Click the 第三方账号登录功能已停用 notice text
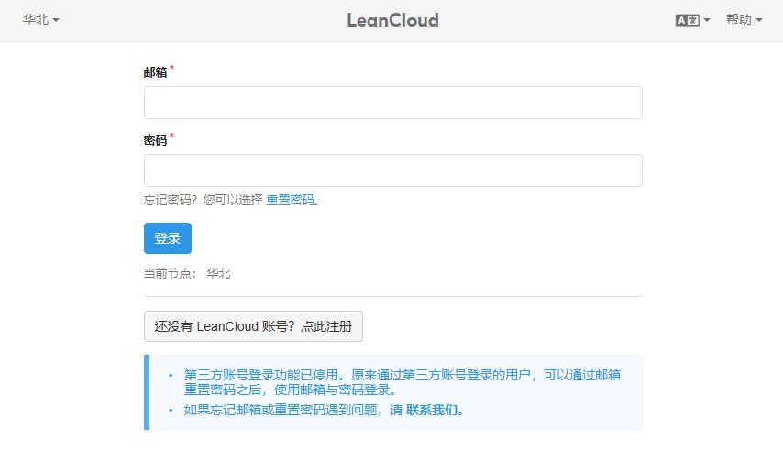The image size is (783, 461). point(402,382)
